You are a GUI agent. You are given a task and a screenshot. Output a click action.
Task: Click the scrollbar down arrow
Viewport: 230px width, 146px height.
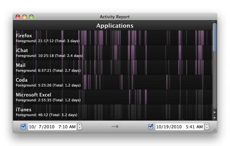[x=215, y=117]
